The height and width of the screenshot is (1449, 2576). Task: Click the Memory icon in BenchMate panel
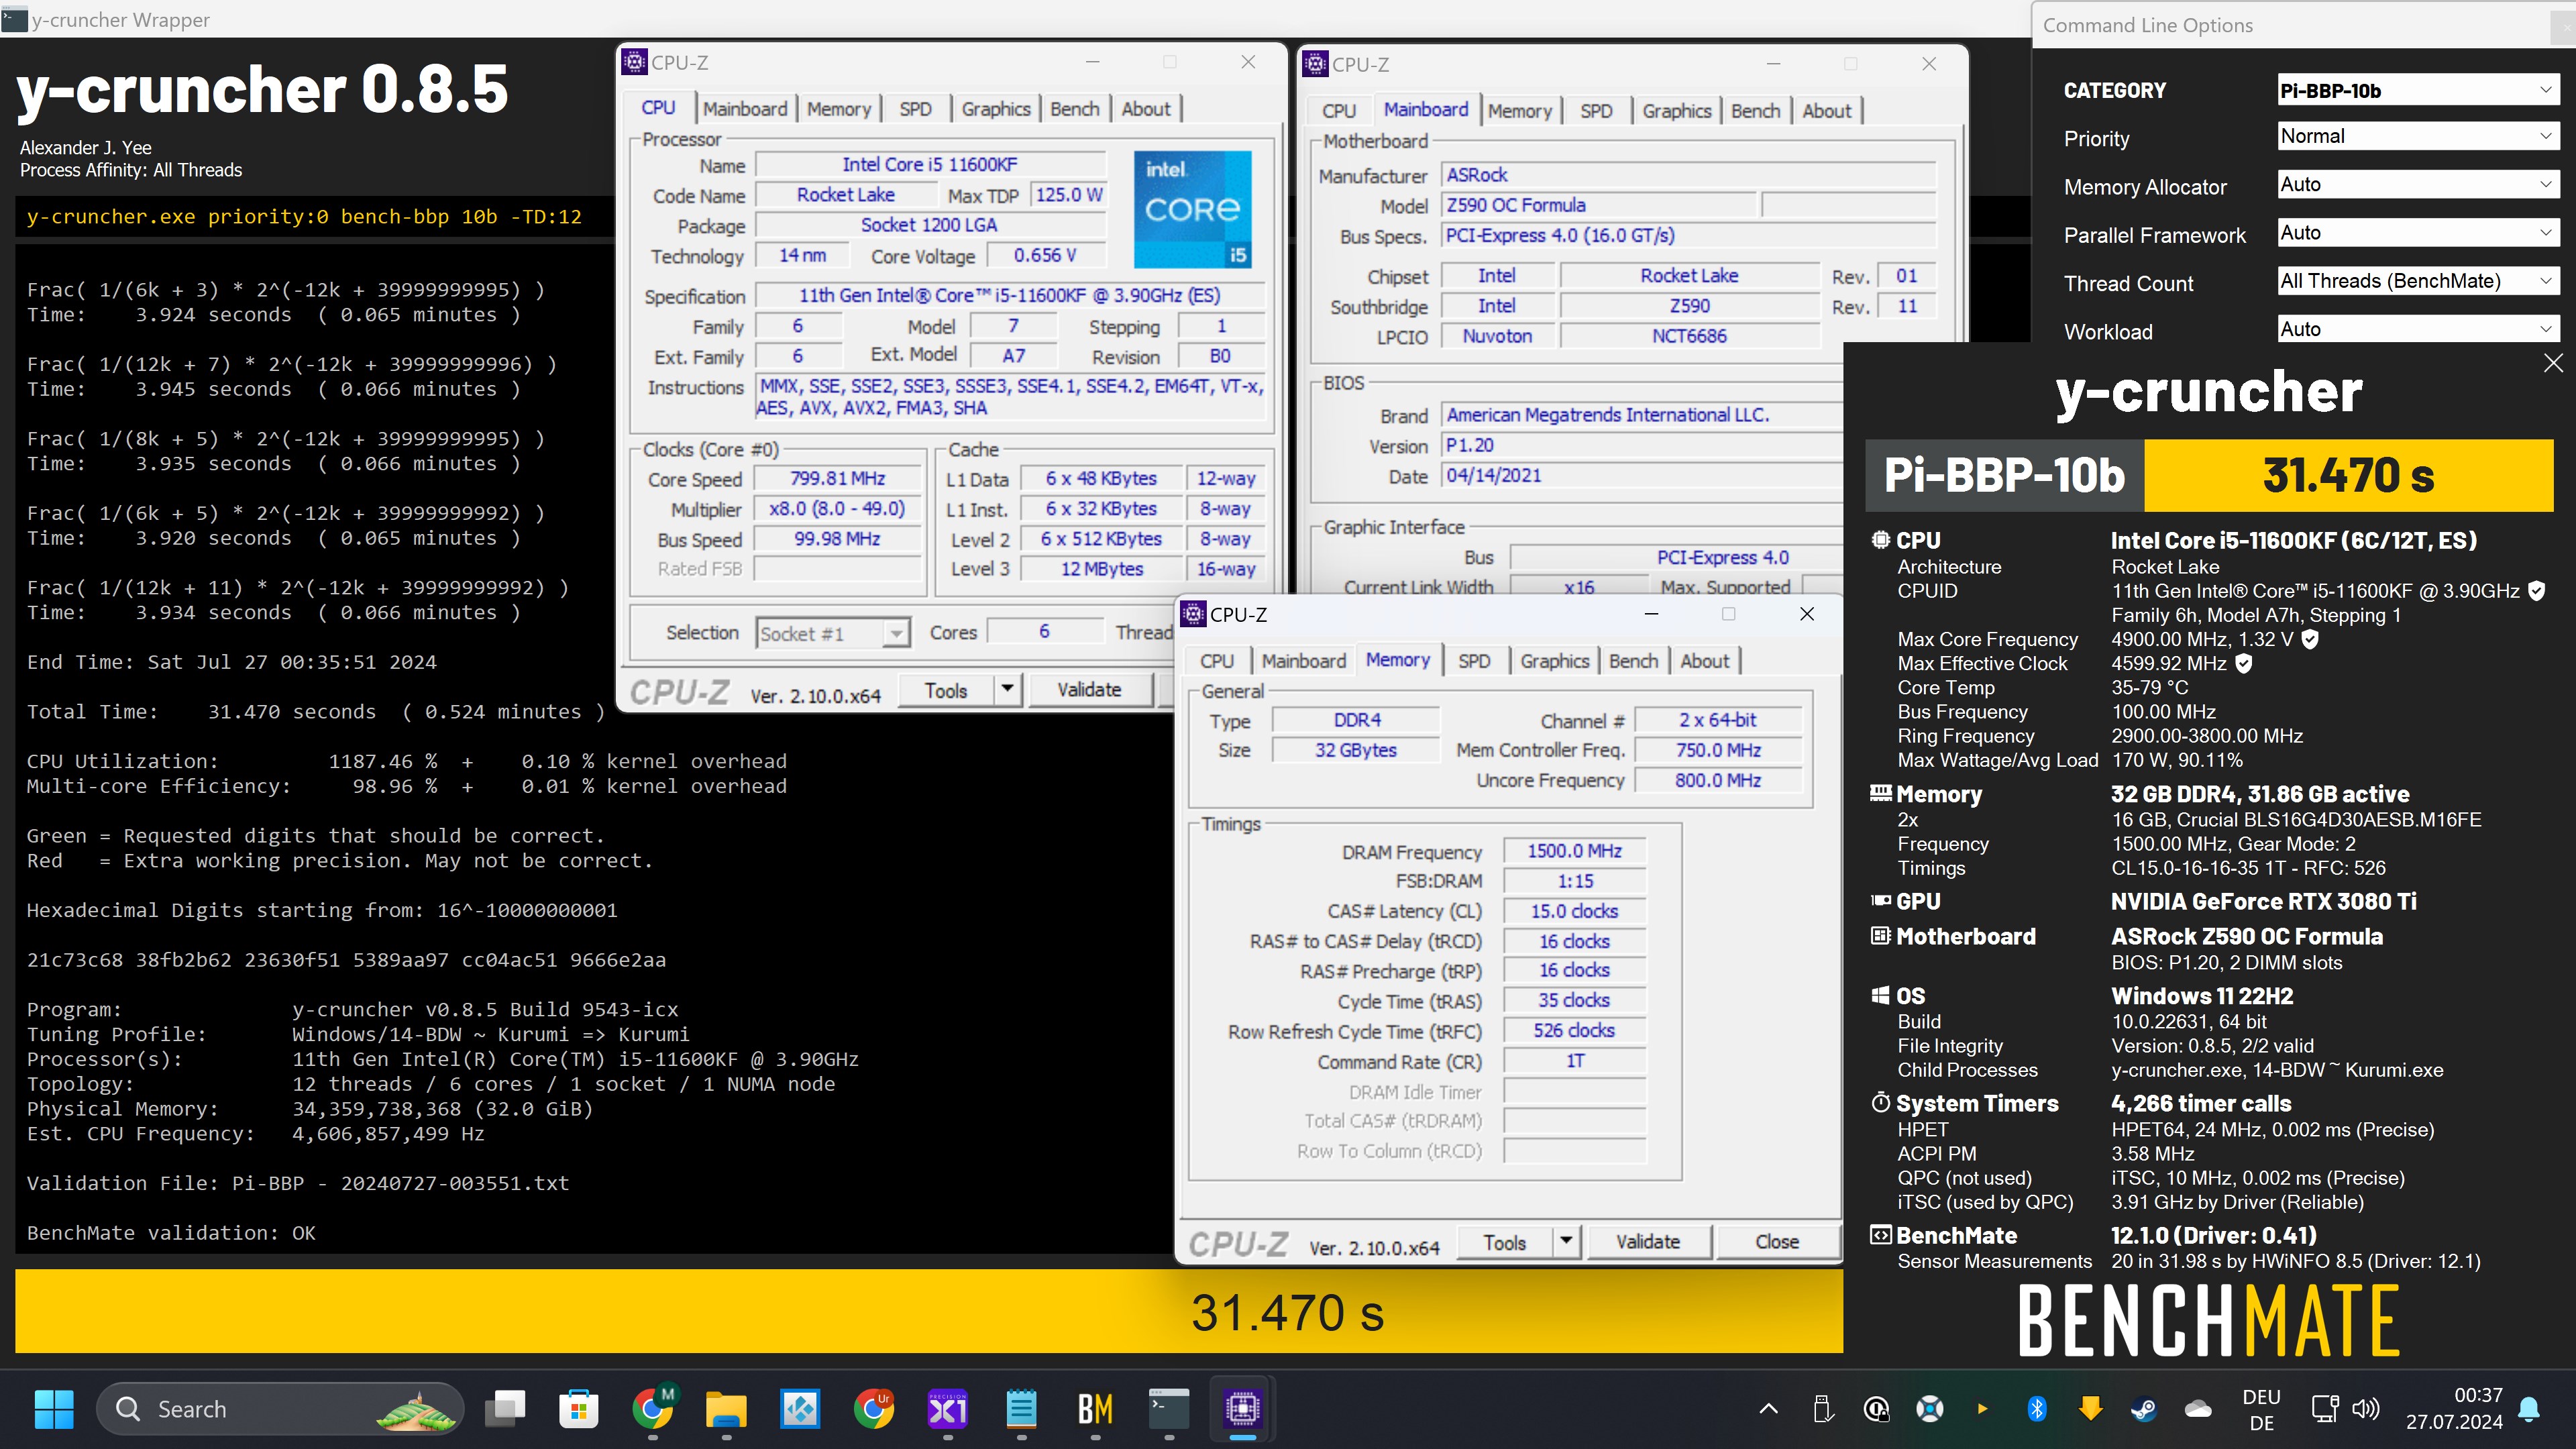[x=1880, y=793]
